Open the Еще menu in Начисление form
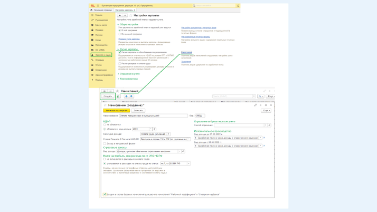Image resolution: width=377 pixels, height=212 pixels. (x=266, y=110)
